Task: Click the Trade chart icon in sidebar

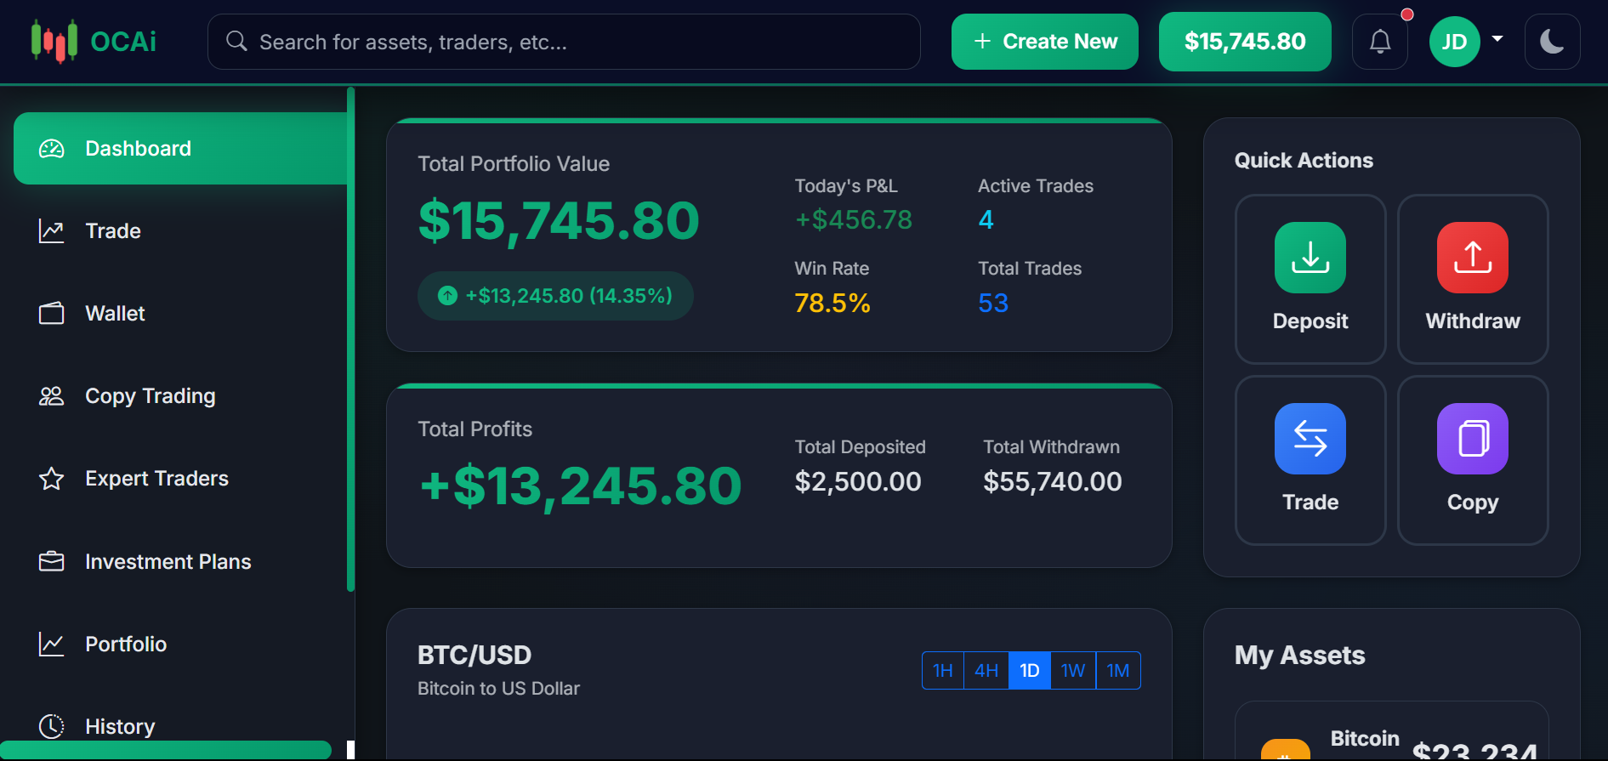Action: coord(52,231)
